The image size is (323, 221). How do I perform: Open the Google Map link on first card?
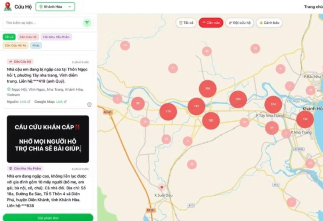tap(61, 102)
